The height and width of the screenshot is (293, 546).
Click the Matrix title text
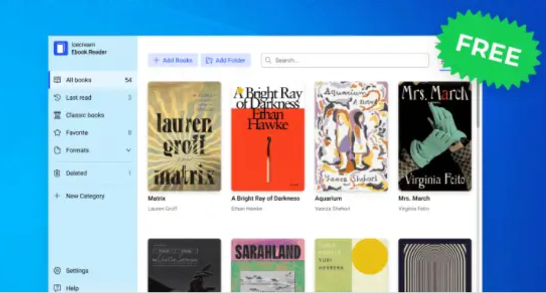(157, 199)
